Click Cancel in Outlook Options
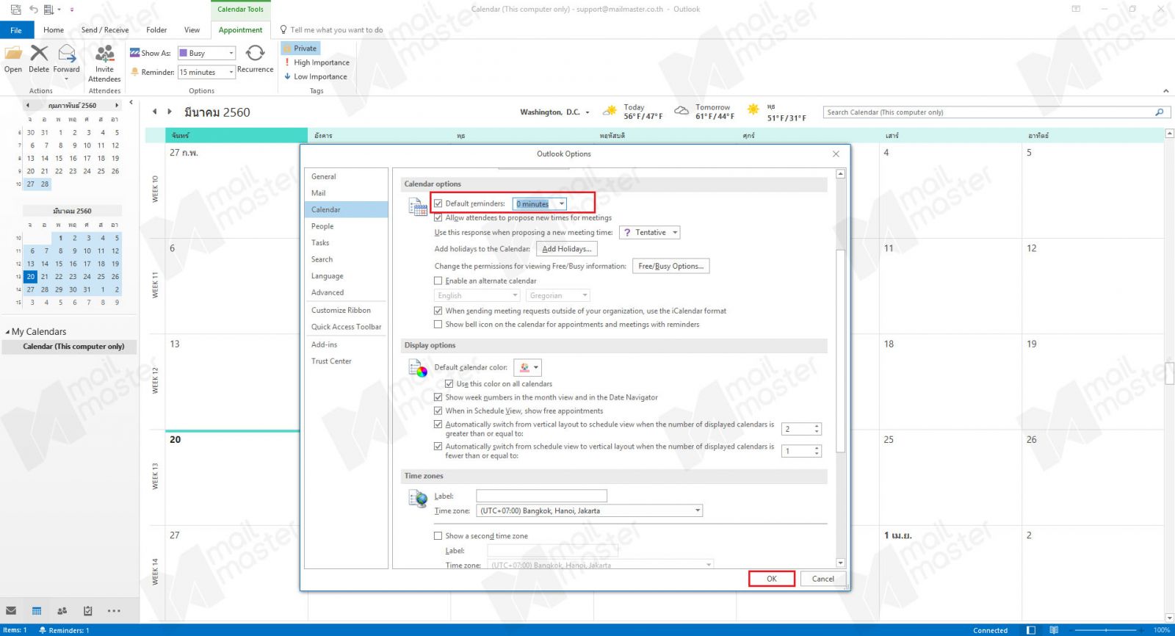Image resolution: width=1175 pixels, height=636 pixels. point(822,579)
